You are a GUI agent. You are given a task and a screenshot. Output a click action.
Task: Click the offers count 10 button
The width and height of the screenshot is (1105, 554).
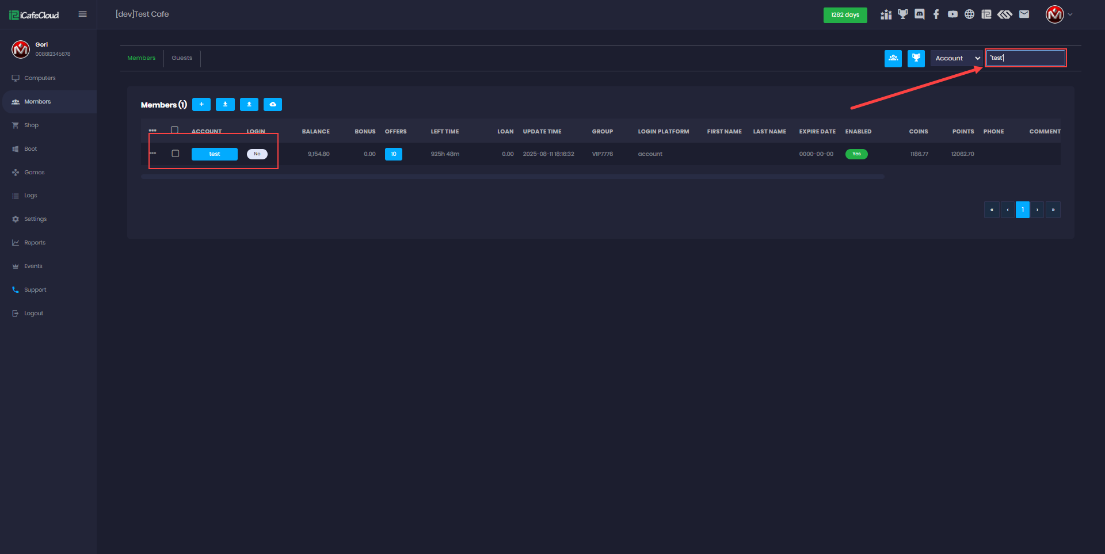coord(394,154)
